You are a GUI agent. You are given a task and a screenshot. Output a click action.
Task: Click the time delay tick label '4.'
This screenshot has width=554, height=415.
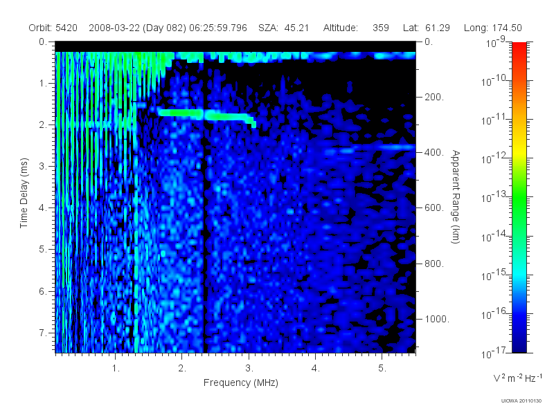43,208
